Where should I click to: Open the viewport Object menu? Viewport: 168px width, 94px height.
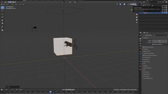pos(23,4)
